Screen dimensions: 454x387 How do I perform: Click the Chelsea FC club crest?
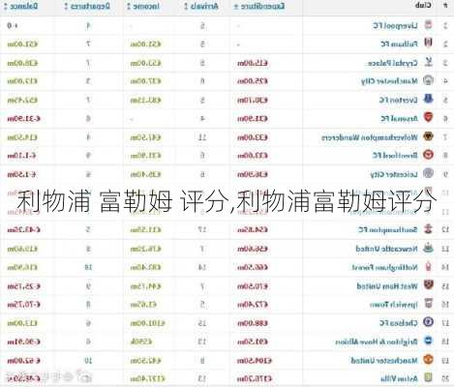point(428,322)
